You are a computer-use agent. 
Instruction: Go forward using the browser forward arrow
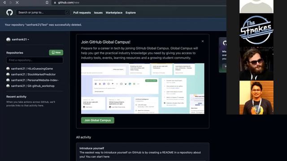pyautogui.click(x=10, y=2)
